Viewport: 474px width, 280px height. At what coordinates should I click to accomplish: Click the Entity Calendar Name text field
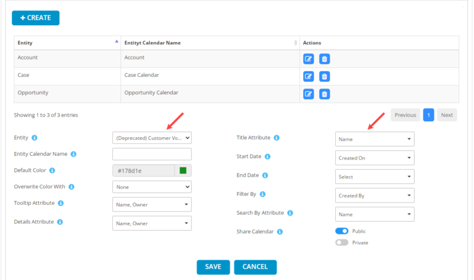(152, 154)
